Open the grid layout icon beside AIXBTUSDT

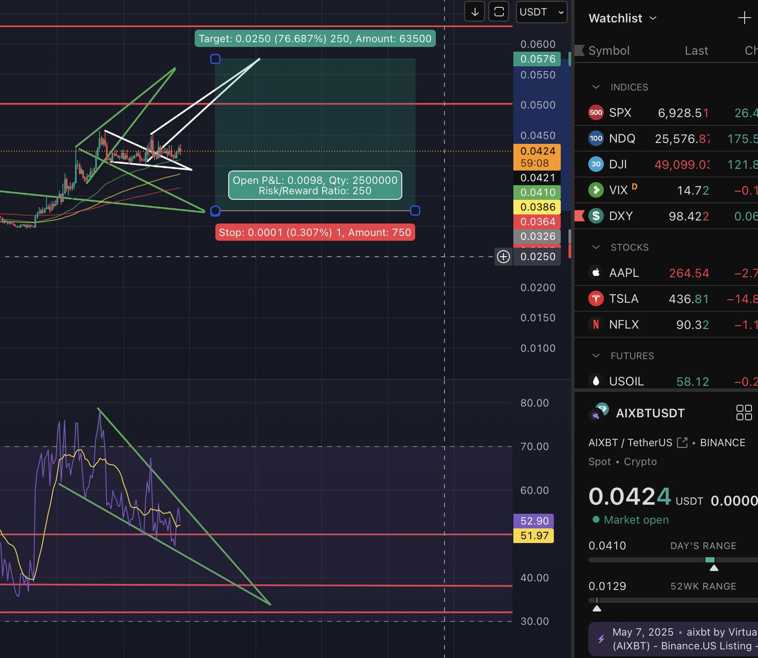(744, 413)
